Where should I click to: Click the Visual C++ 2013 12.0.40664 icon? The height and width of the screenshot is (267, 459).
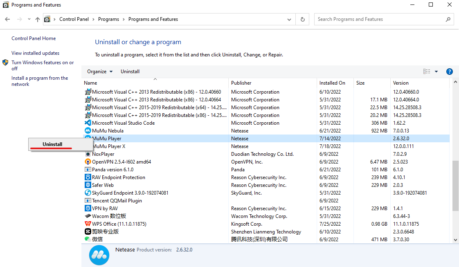[x=88, y=100]
